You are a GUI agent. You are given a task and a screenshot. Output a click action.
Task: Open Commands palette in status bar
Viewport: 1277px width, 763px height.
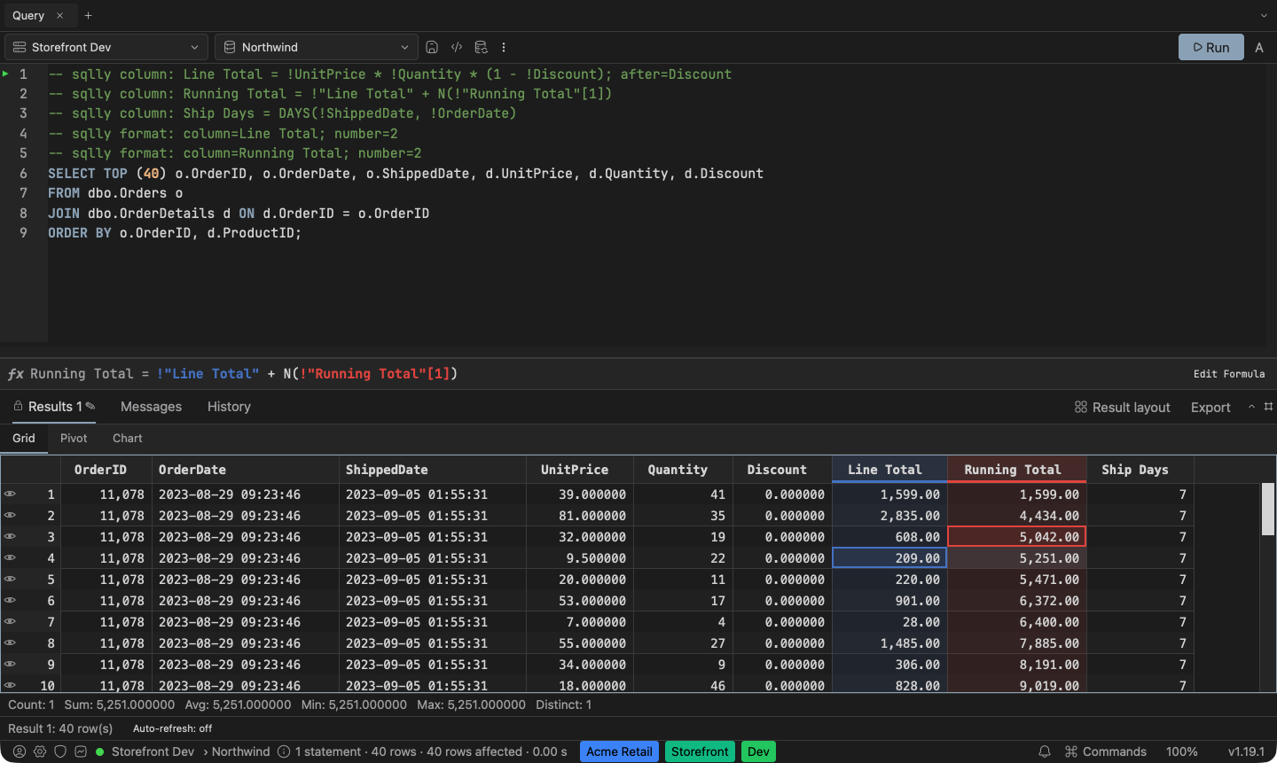pyautogui.click(x=1106, y=751)
